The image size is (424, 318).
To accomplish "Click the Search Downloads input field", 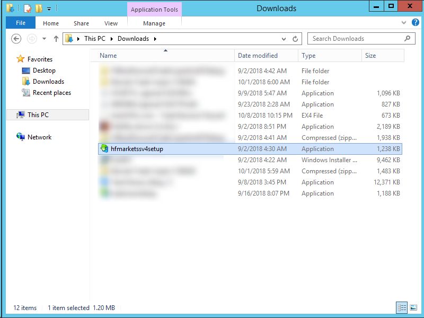I will (x=355, y=39).
